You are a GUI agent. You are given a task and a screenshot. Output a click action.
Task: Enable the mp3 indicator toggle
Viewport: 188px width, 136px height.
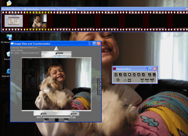(152, 81)
